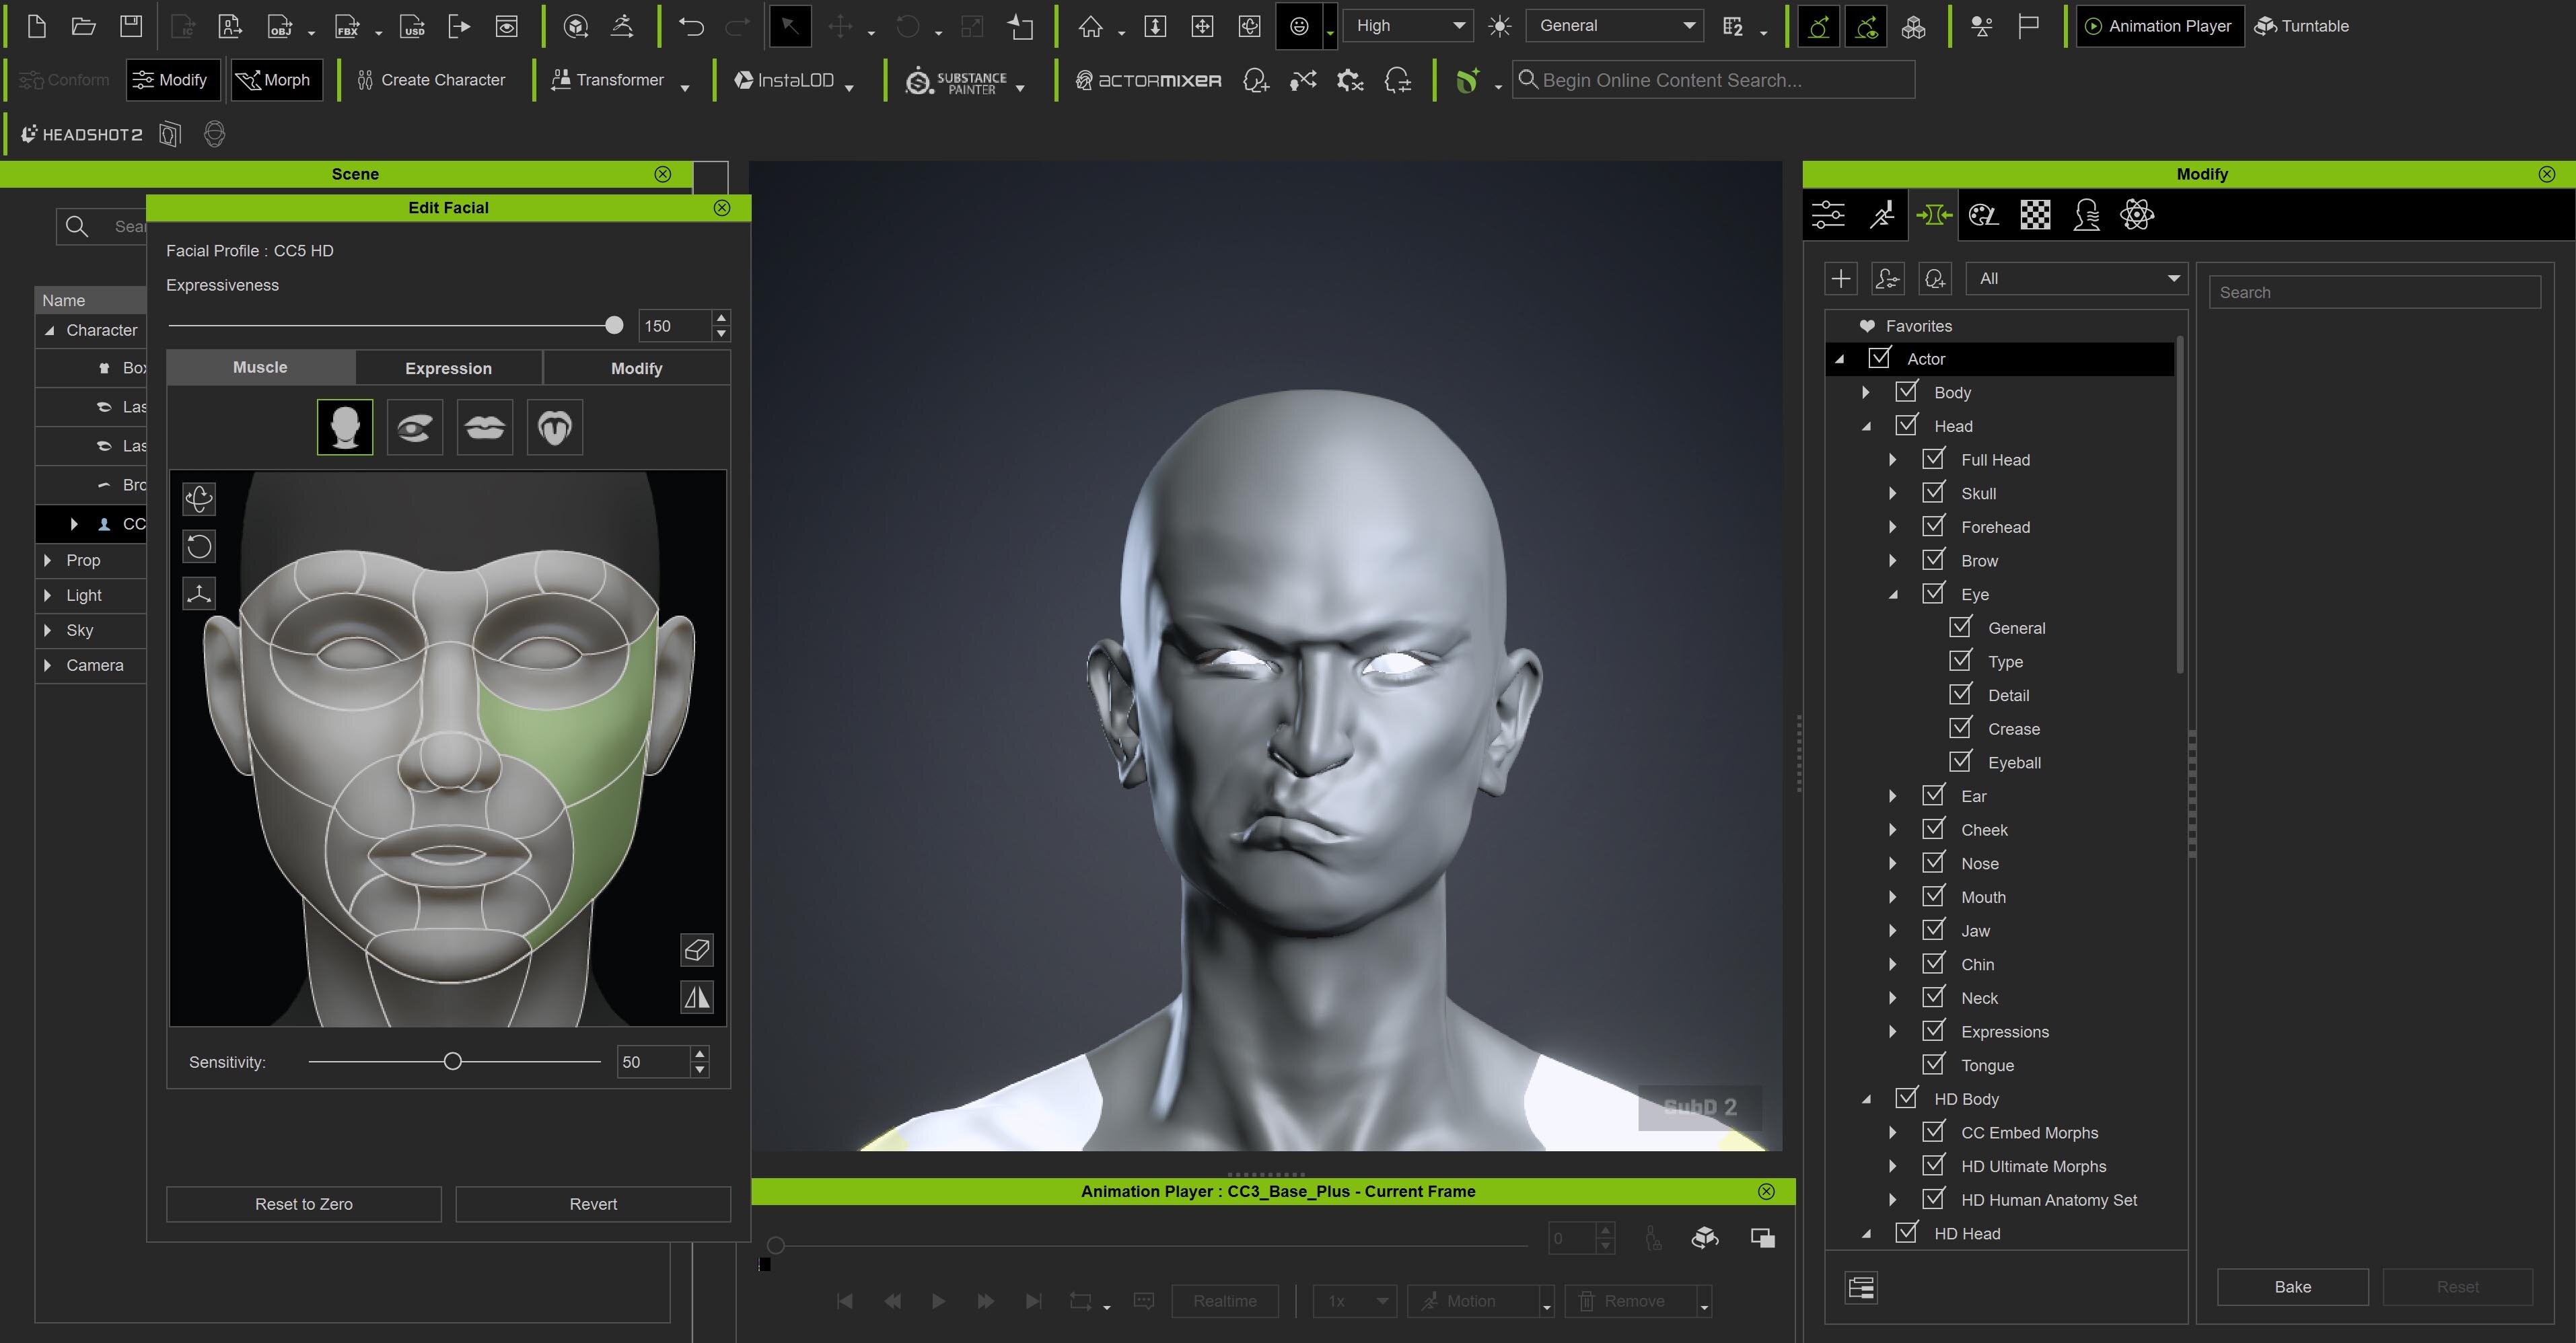Select the Eye muscle icon in Edit Facial
Screen dimensions: 2576x1343
414,428
